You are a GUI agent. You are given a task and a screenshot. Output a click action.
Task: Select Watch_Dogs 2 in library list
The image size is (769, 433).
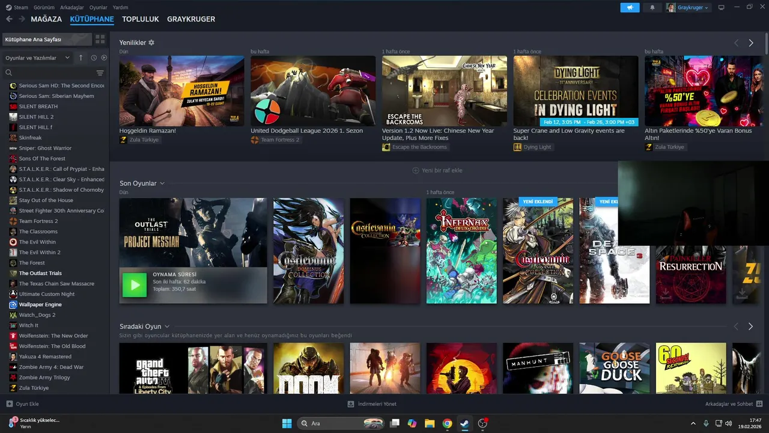37,315
